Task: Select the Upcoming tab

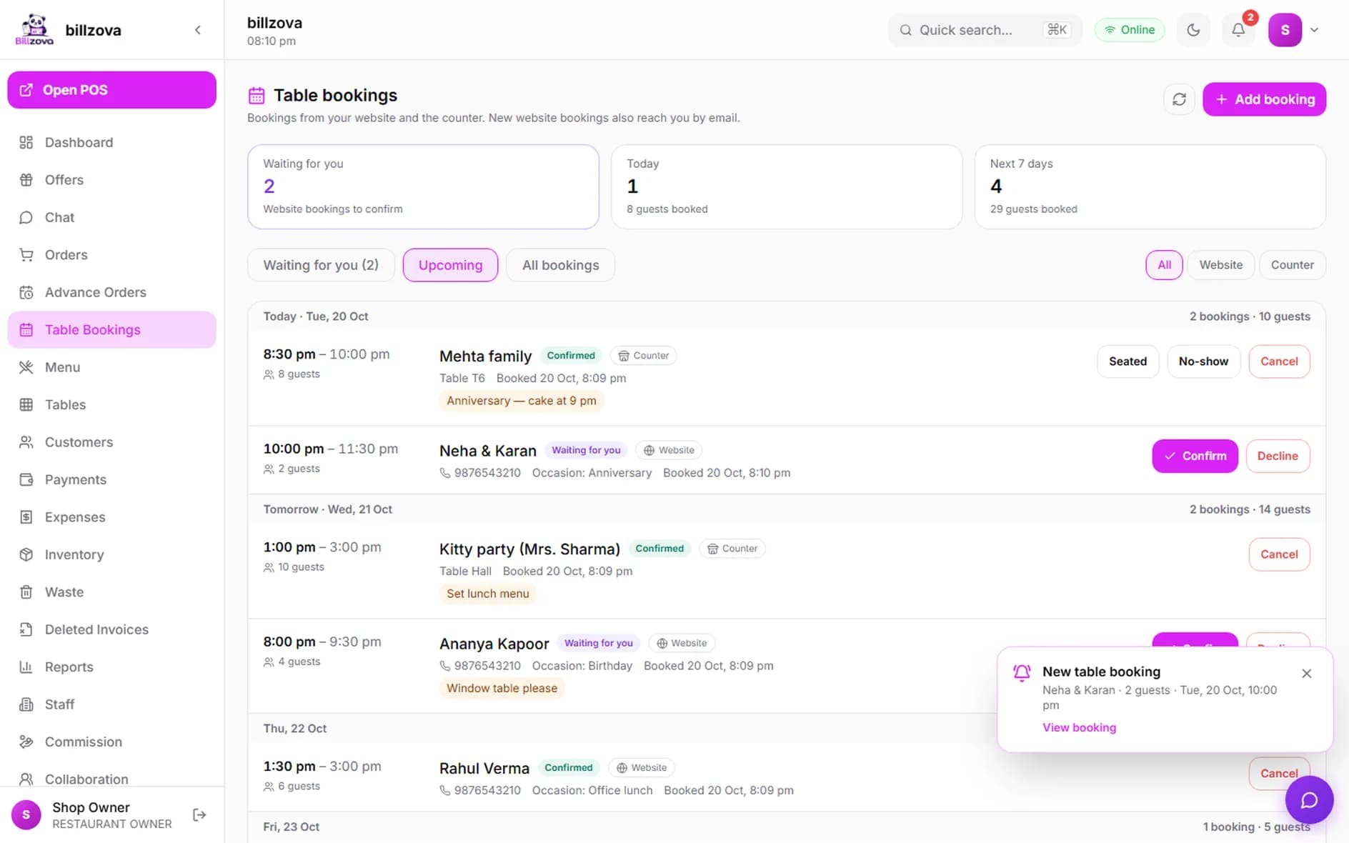Action: (x=450, y=265)
